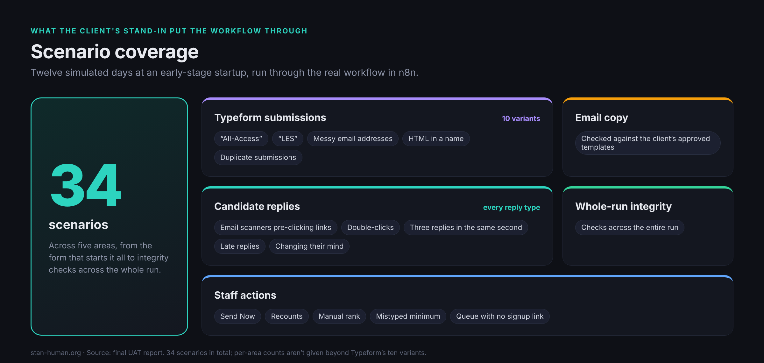Select the Mistyped minimum chip

coord(408,316)
